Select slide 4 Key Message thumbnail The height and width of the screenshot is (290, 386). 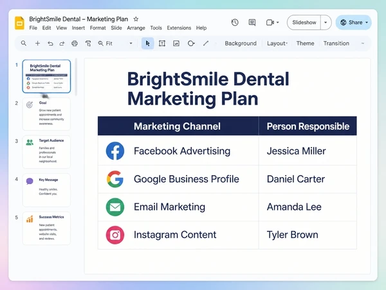tap(46, 190)
